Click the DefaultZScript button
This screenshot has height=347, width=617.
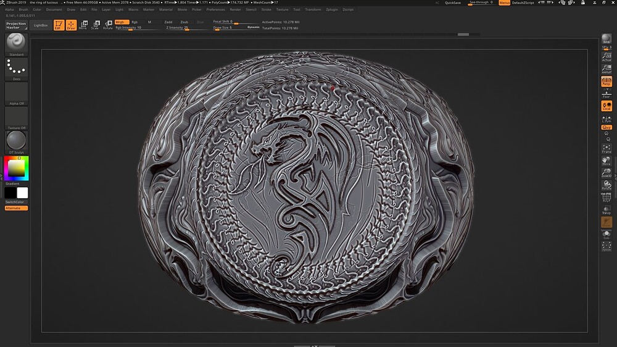tap(523, 2)
